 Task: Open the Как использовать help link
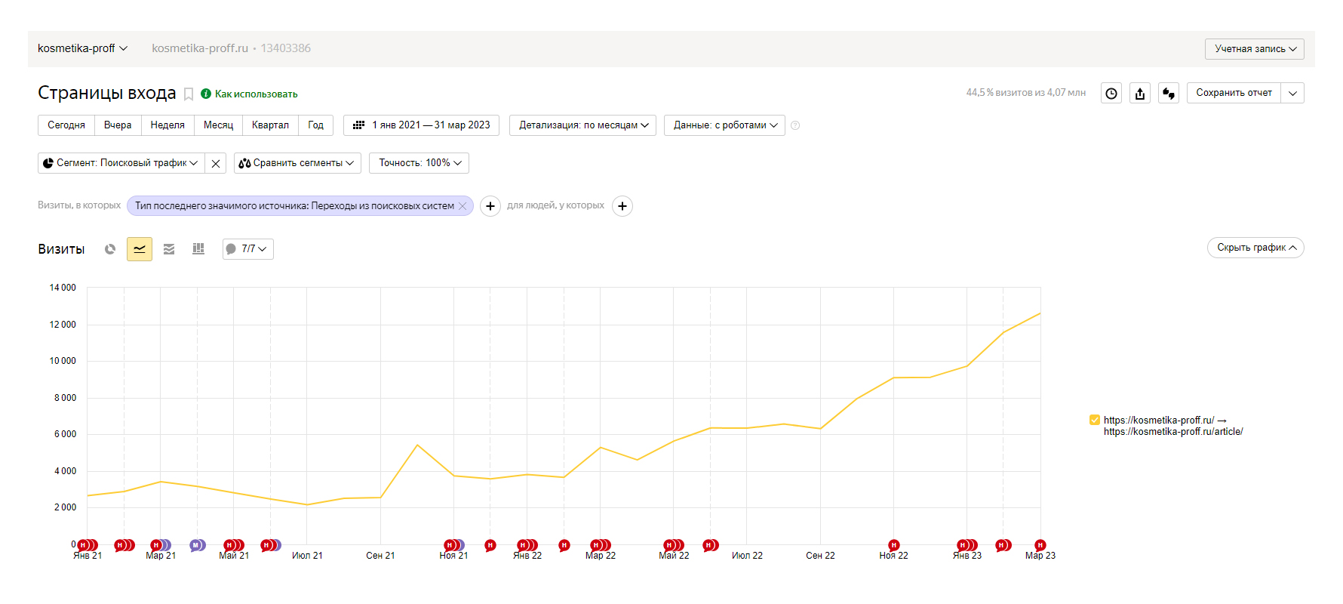coord(256,94)
